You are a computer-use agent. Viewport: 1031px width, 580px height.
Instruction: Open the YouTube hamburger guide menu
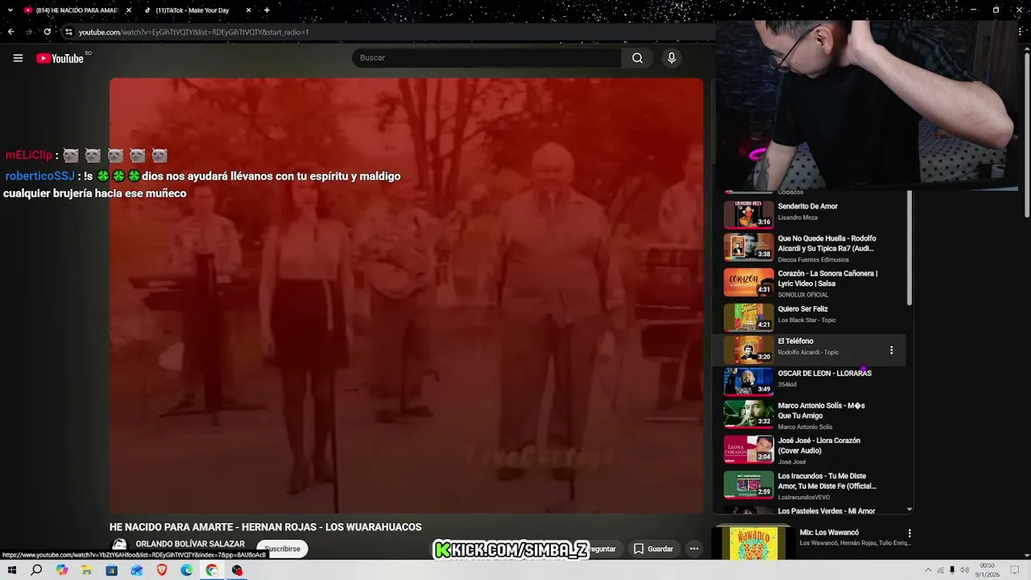[18, 58]
